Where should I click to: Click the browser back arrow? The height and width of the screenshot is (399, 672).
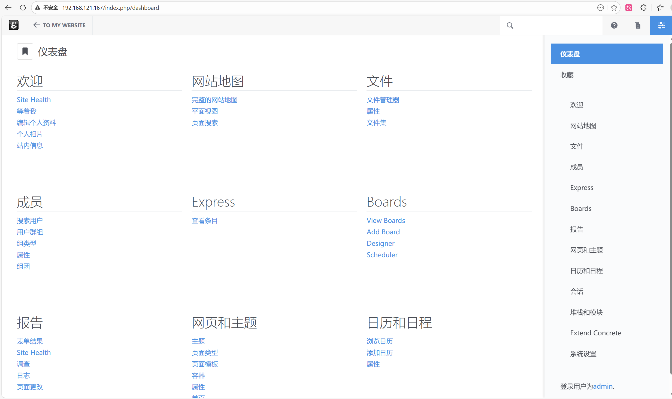pos(8,8)
